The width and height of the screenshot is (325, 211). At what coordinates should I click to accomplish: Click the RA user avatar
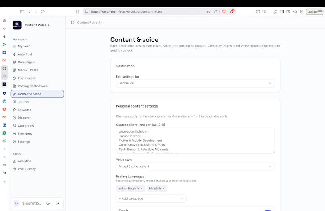point(16,203)
